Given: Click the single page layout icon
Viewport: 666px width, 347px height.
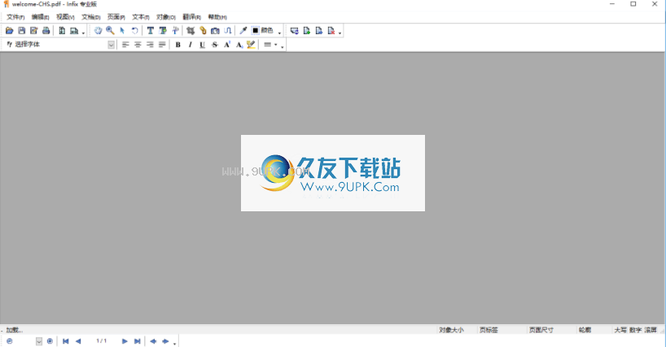Looking at the screenshot, I should click(62, 31).
